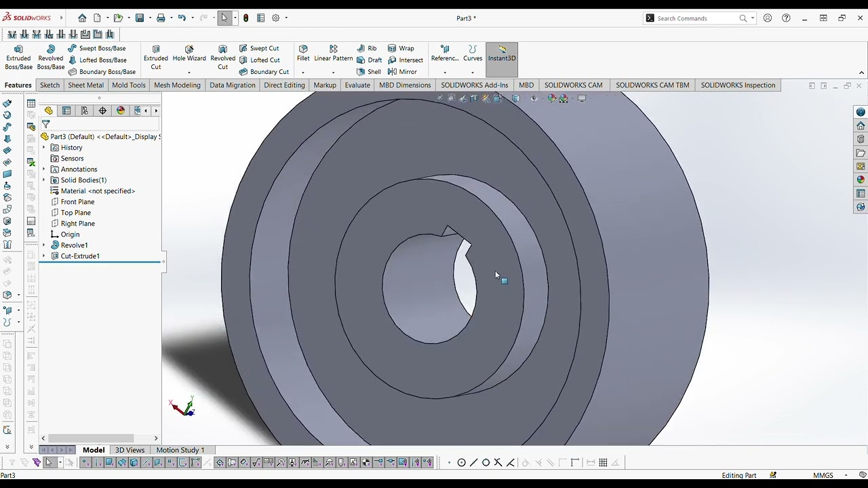
Task: Open the SOLIDWORKS Add-Ins tab
Action: [x=474, y=85]
